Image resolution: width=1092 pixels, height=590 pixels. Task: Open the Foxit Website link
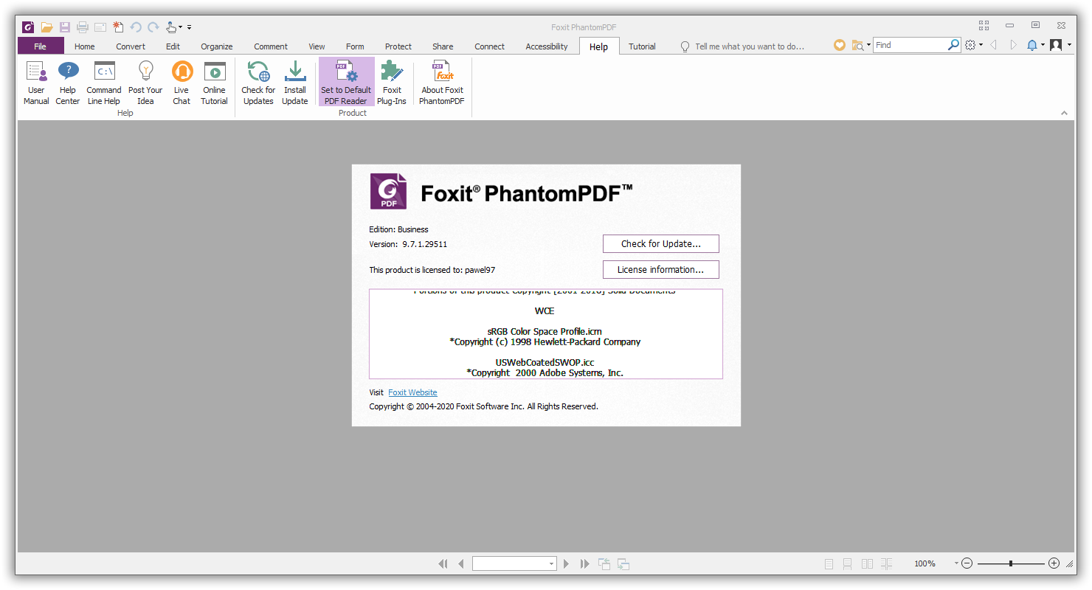(412, 392)
